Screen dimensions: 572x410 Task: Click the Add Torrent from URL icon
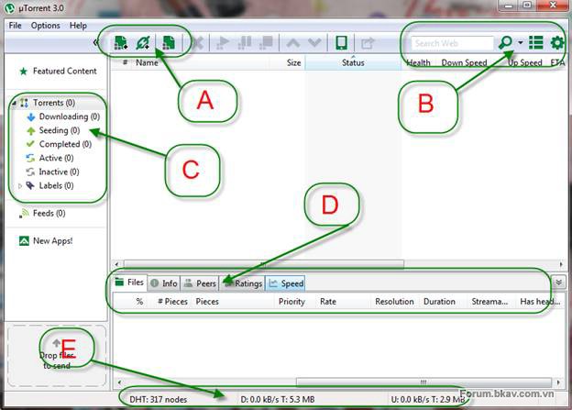[143, 43]
